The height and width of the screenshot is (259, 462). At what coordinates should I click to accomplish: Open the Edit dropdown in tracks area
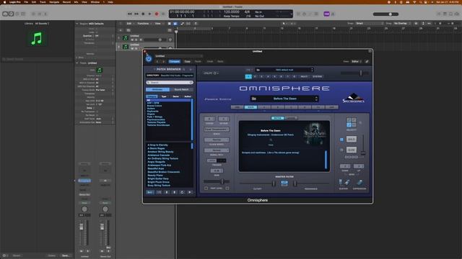[x=130, y=24]
